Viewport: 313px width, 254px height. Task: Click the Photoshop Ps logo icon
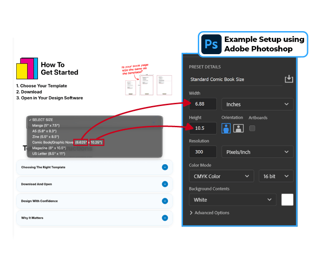pyautogui.click(x=211, y=44)
